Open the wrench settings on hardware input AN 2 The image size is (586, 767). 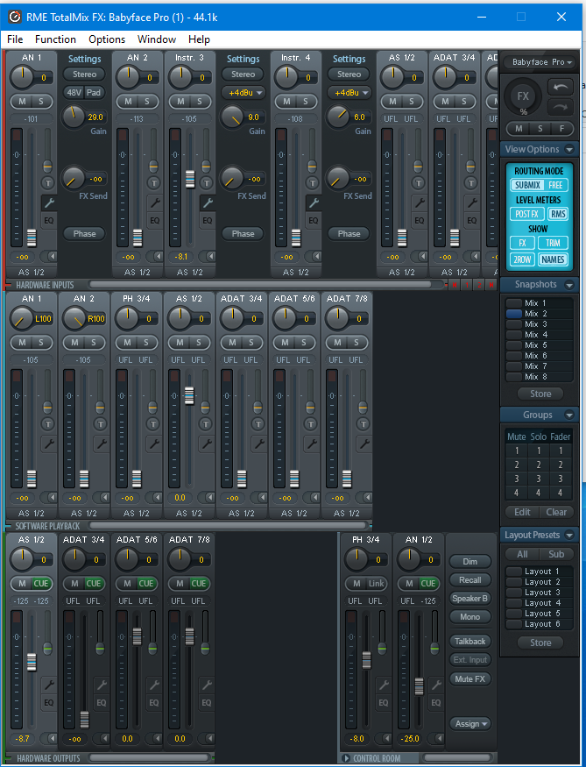[x=155, y=202]
